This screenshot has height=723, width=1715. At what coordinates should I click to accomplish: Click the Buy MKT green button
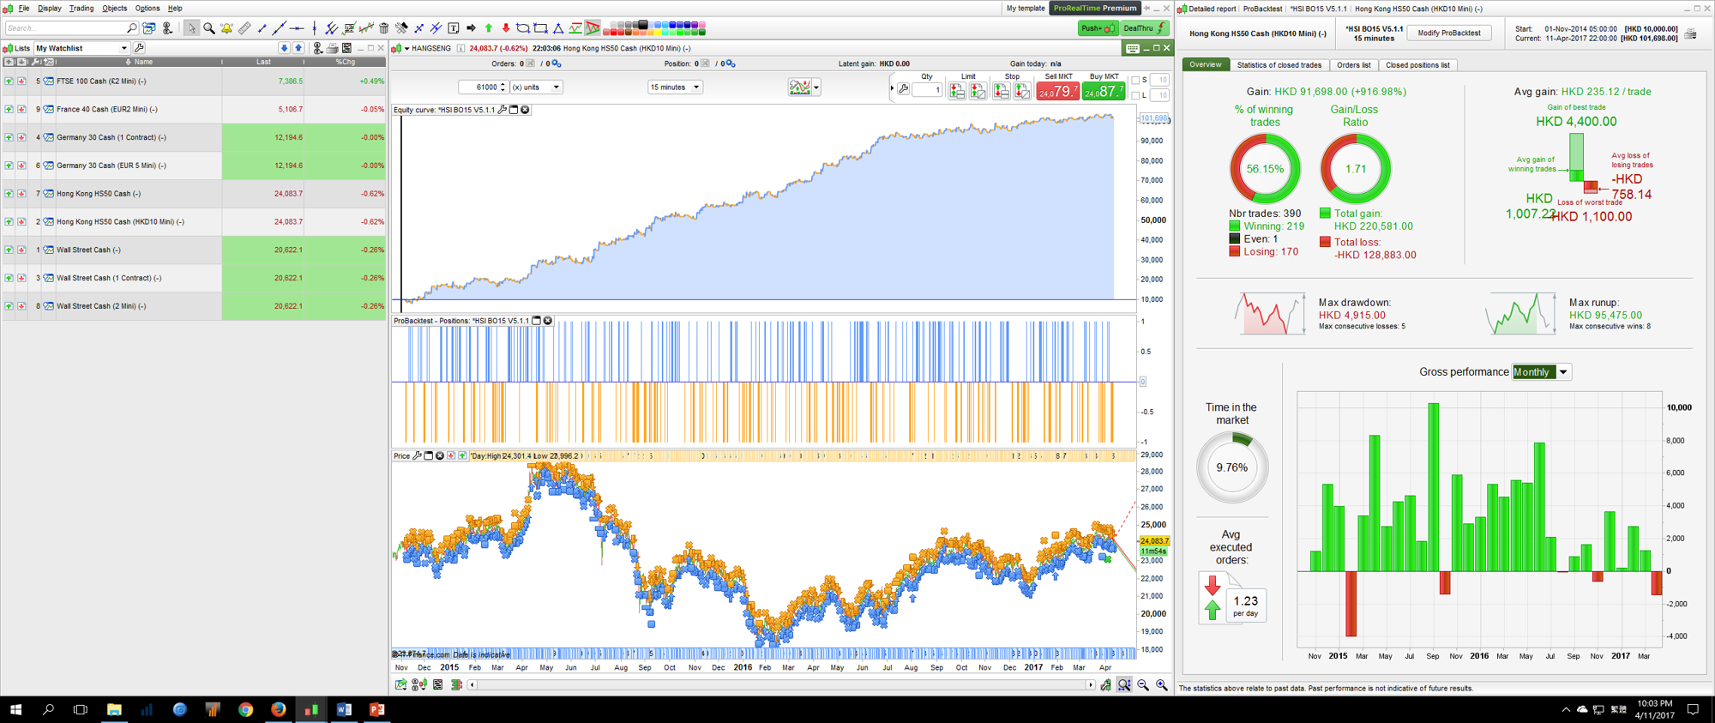click(x=1104, y=90)
